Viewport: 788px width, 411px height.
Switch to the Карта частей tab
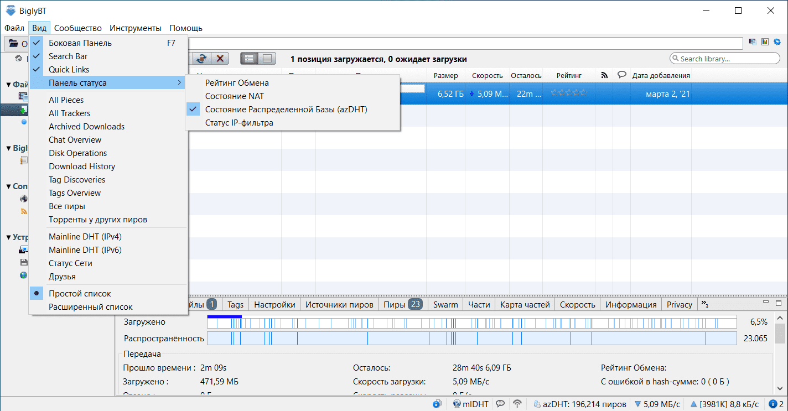pyautogui.click(x=525, y=304)
